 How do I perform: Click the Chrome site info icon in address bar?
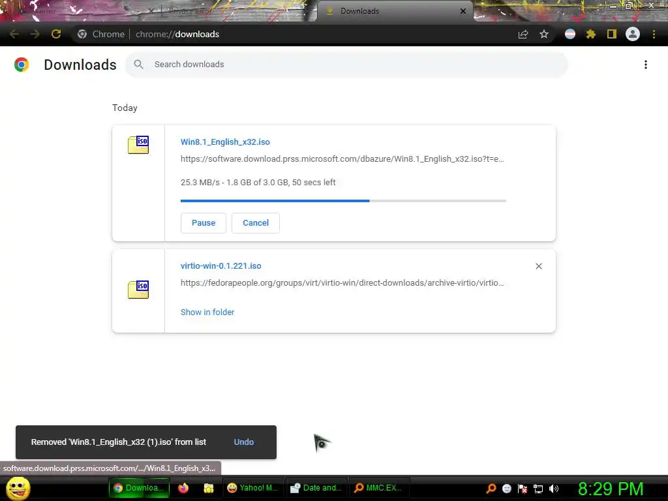(x=82, y=34)
